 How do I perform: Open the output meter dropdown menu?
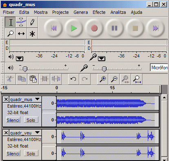(x=20, y=59)
